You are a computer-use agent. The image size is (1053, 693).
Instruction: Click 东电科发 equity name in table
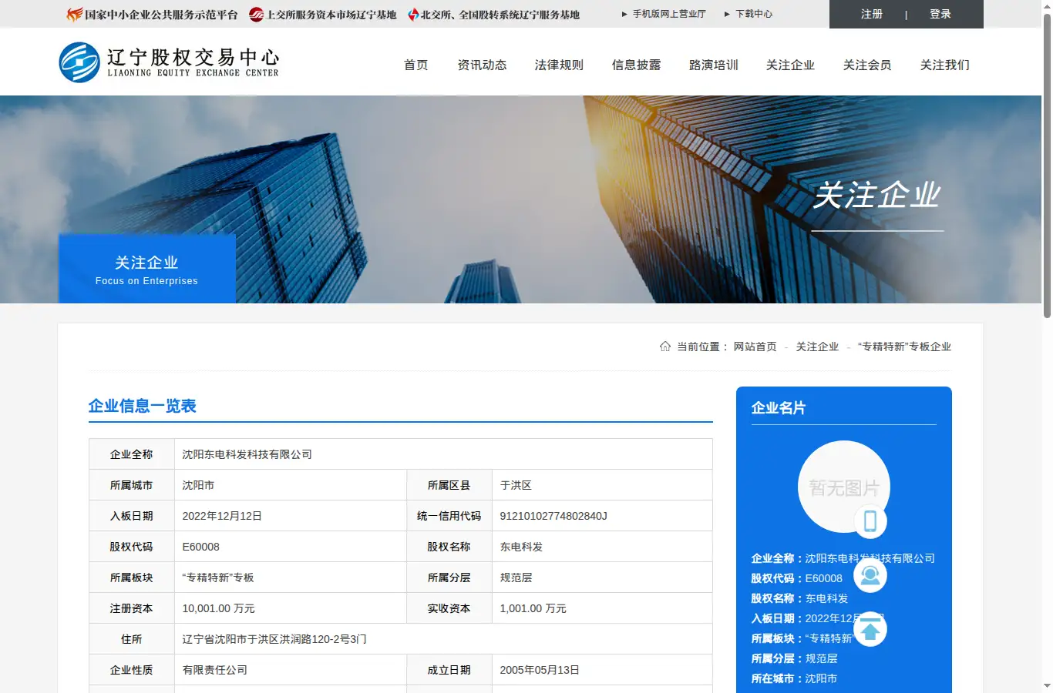point(521,547)
